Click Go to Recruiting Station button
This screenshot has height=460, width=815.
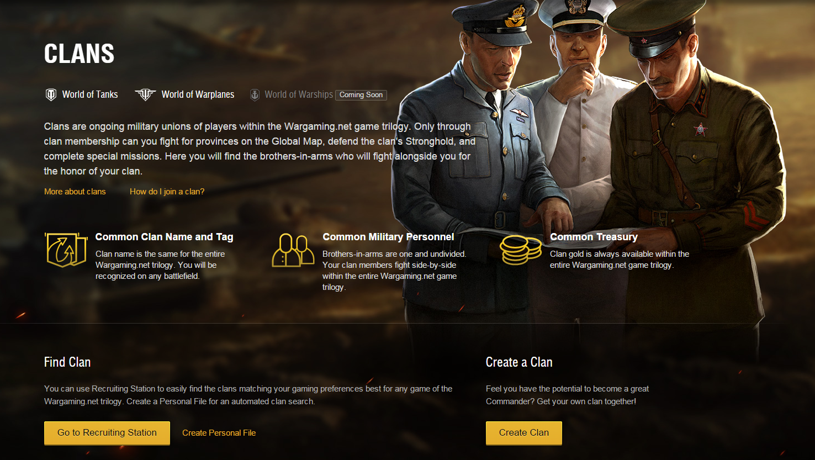[107, 433]
